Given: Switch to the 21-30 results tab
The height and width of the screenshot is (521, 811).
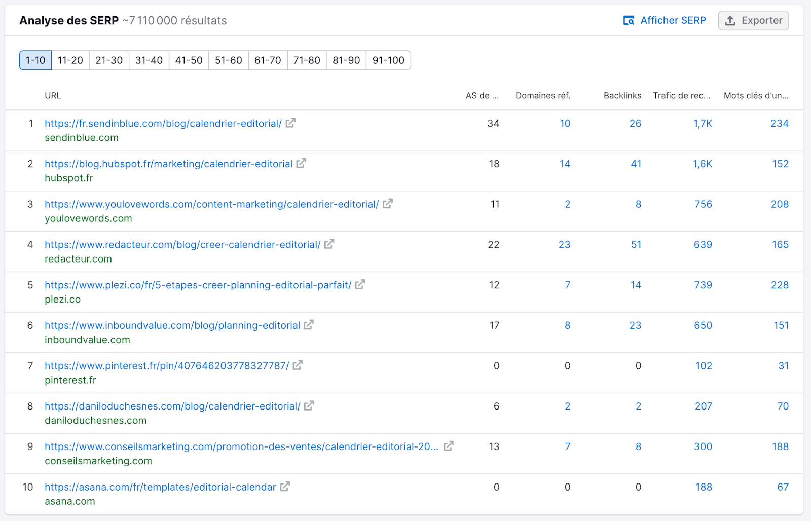Looking at the screenshot, I should tap(109, 60).
